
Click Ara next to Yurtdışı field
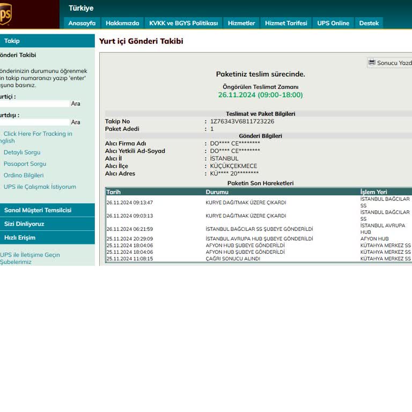pyautogui.click(x=76, y=122)
